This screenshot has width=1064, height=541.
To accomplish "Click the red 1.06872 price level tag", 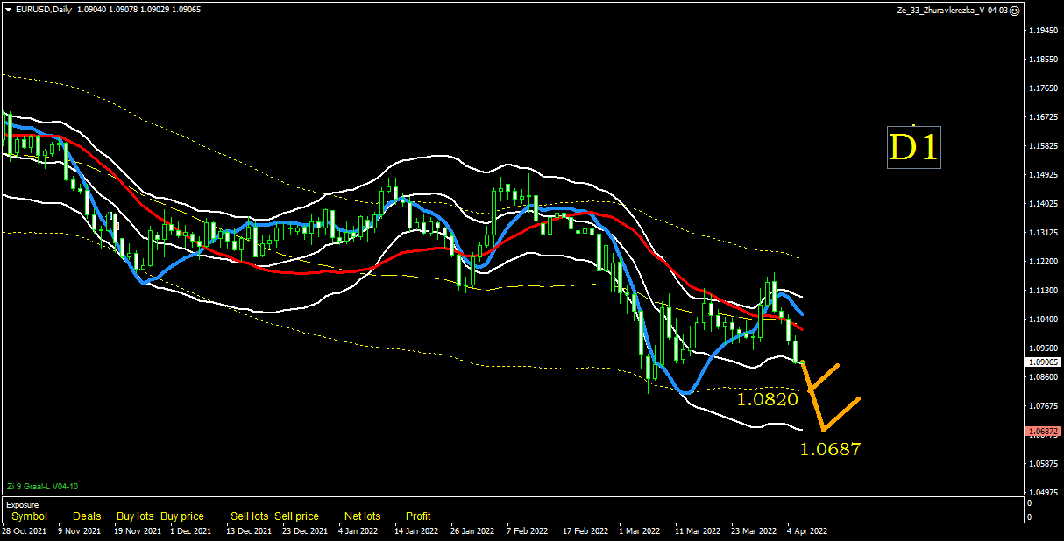I will pyautogui.click(x=1042, y=432).
